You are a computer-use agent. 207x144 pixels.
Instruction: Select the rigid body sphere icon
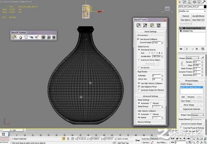[21, 38]
